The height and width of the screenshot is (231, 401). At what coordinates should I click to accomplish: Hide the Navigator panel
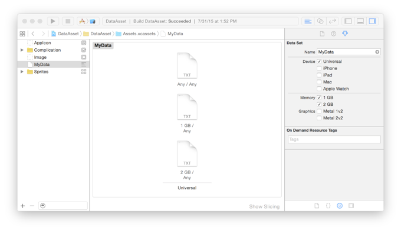tap(348, 21)
